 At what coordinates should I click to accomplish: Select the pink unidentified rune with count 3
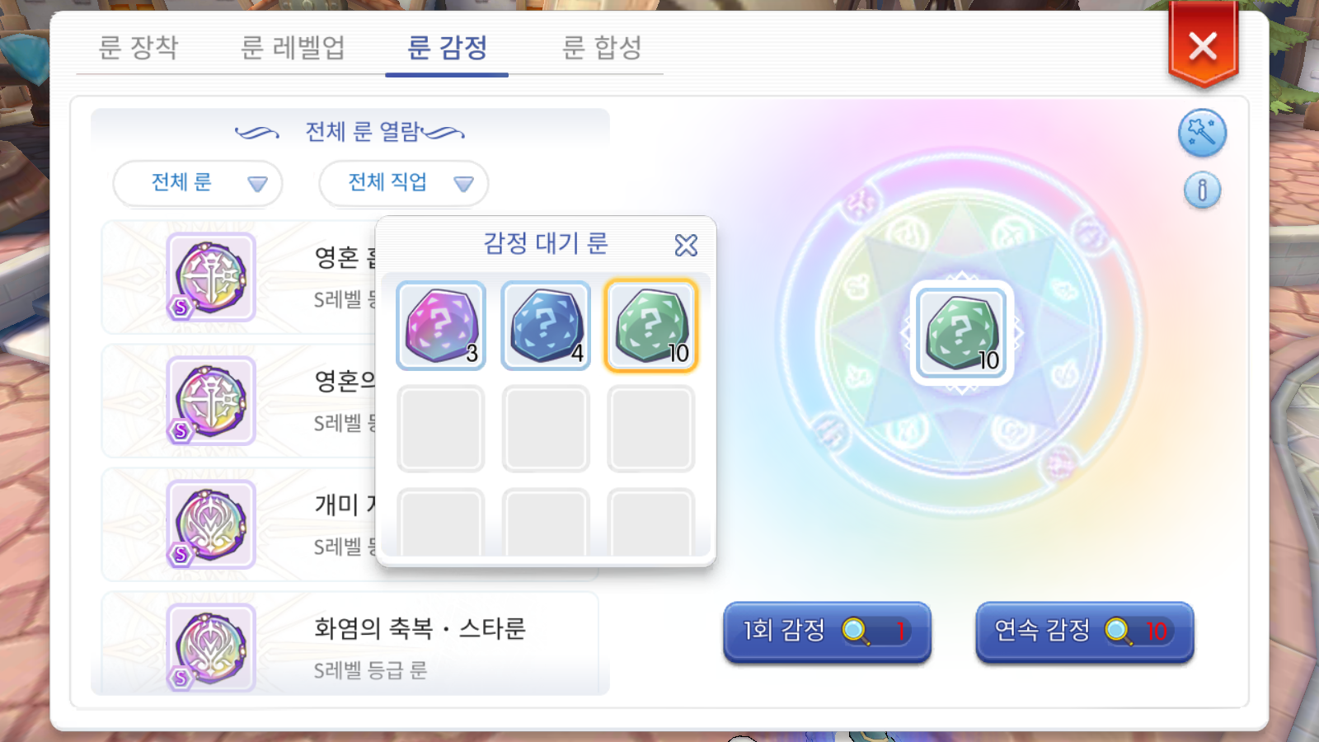tap(441, 326)
